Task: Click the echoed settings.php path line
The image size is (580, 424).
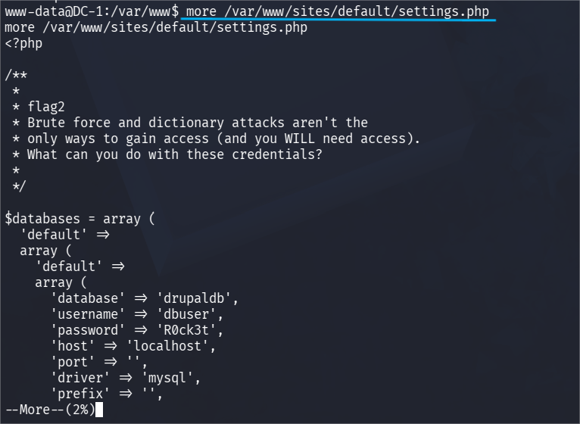Action: (156, 27)
